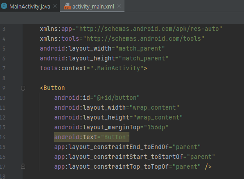The image size is (244, 179).
Task: Close the MainActivity.java tab
Action: pos(55,6)
